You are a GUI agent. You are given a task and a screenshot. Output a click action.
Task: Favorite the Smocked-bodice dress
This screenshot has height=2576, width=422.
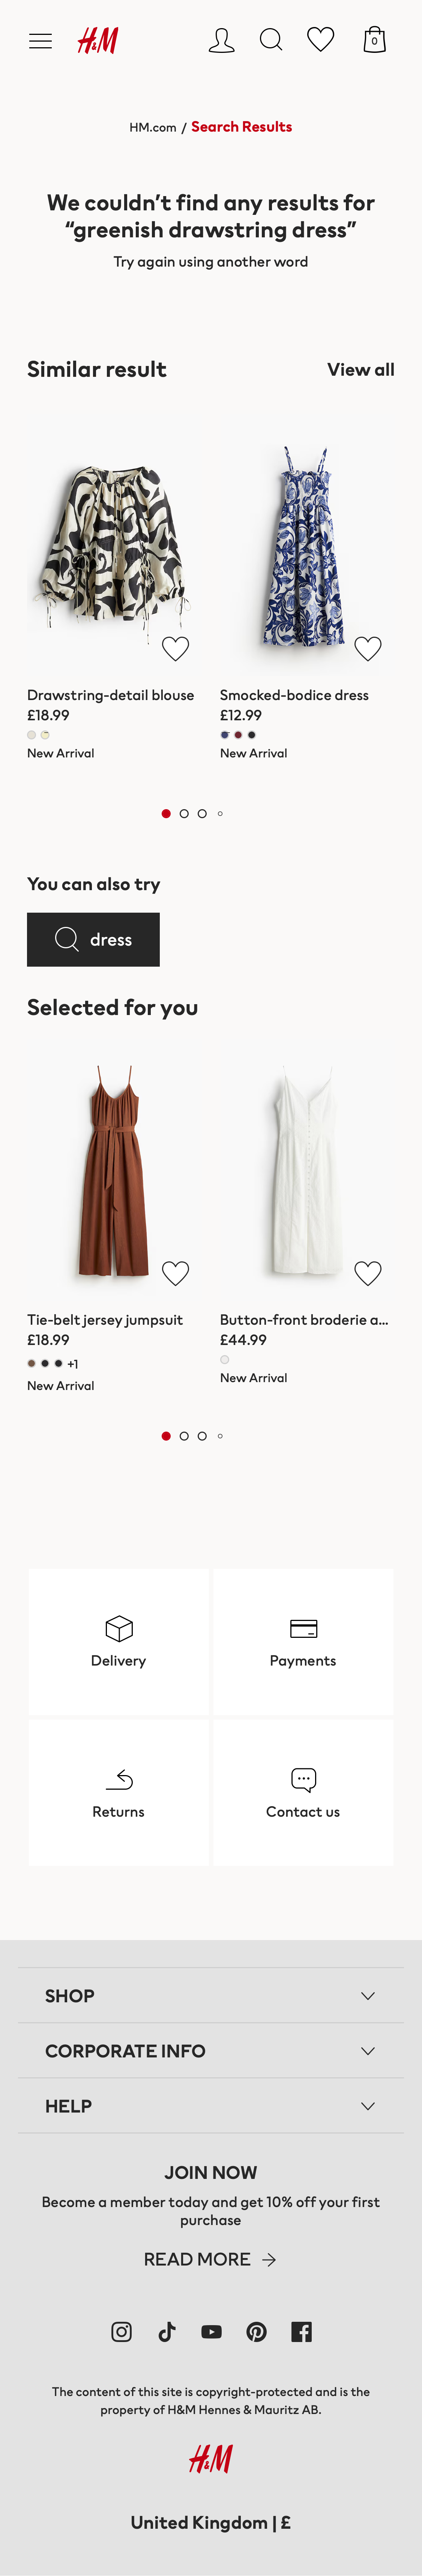click(x=368, y=647)
